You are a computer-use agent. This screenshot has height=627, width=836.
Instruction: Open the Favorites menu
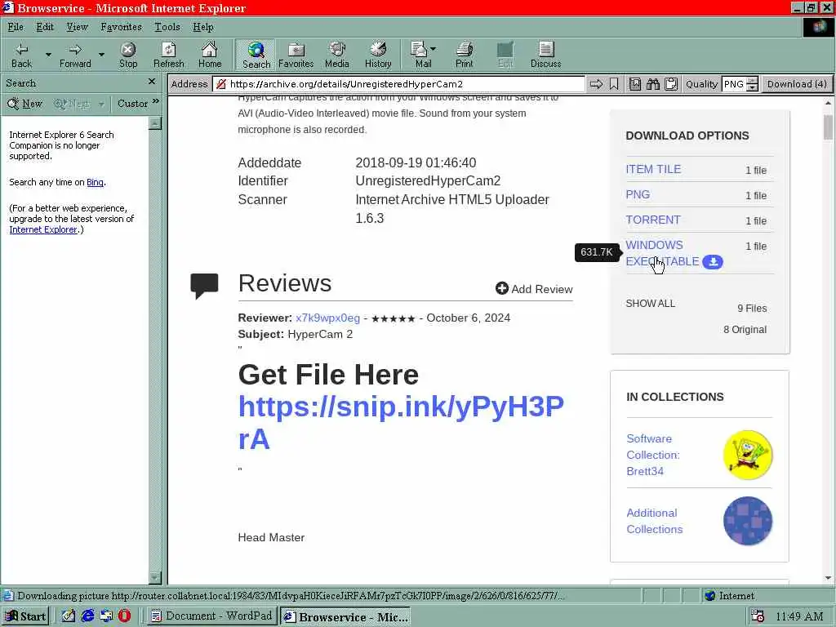click(122, 27)
